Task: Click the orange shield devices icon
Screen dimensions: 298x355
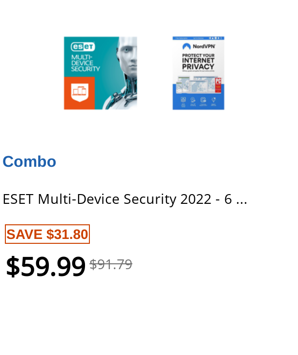Action: (80, 93)
